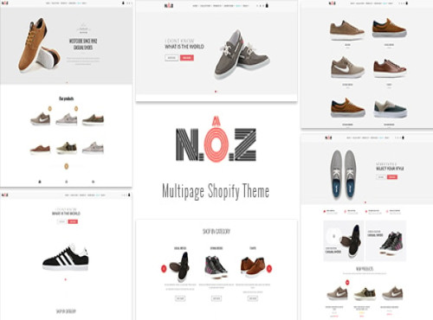
Task: Click the left red carousel arrow in Shop by Category
Action: 164,268
